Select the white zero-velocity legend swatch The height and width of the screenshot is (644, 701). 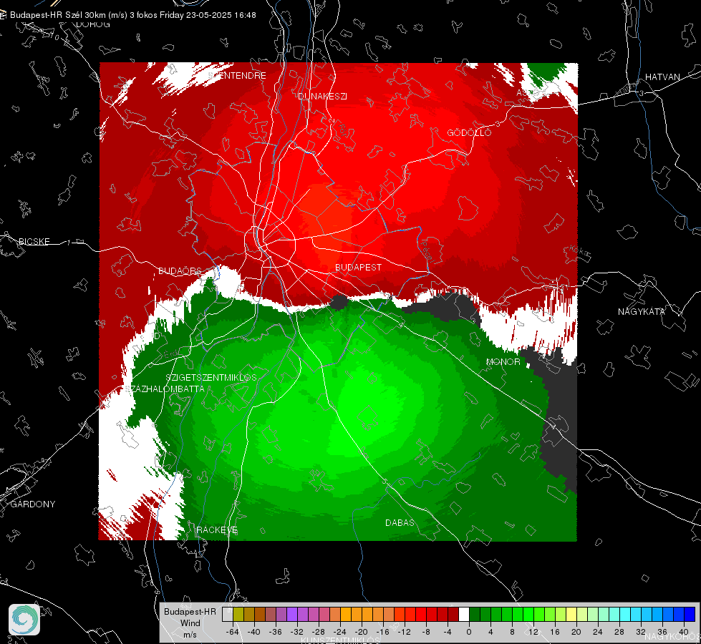coord(464,614)
